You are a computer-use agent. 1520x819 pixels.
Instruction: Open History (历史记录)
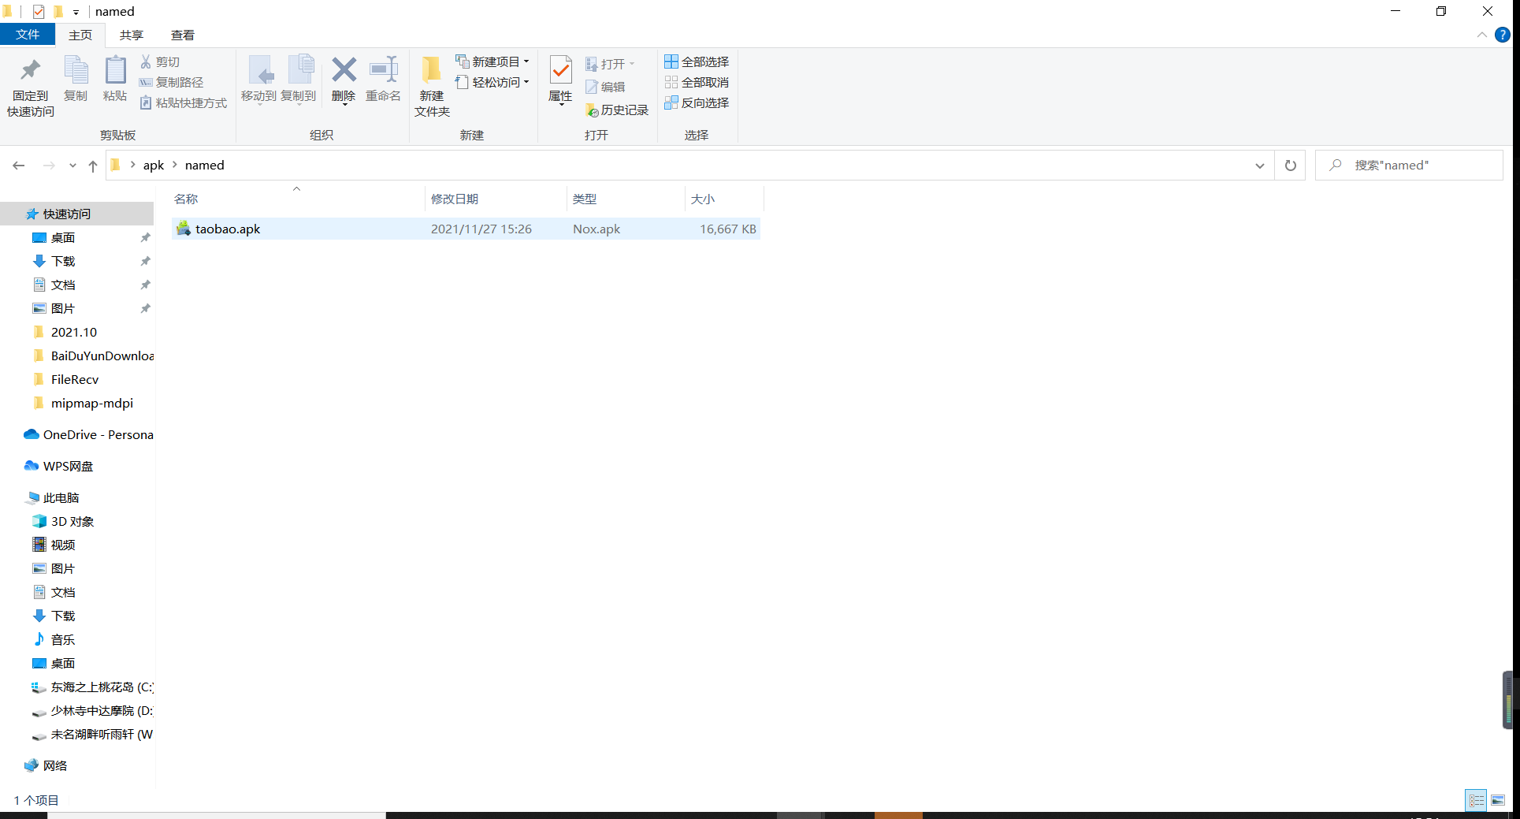tap(617, 110)
